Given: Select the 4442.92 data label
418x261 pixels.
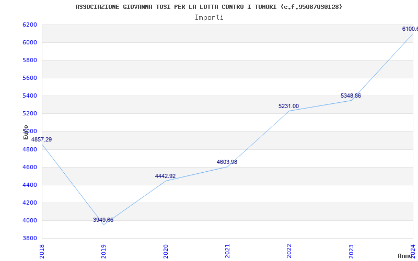Looking at the screenshot, I should [165, 176].
